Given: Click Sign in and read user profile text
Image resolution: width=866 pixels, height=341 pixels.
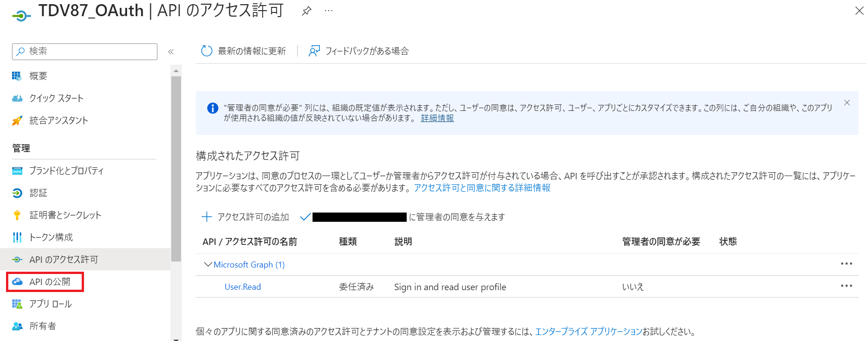Looking at the screenshot, I should click(450, 287).
